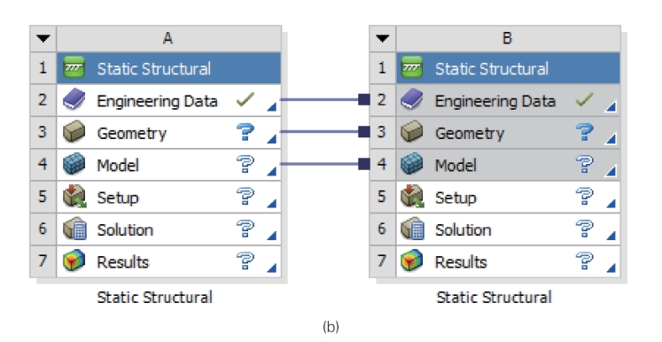Click the Setup icon in system B

(x=412, y=197)
